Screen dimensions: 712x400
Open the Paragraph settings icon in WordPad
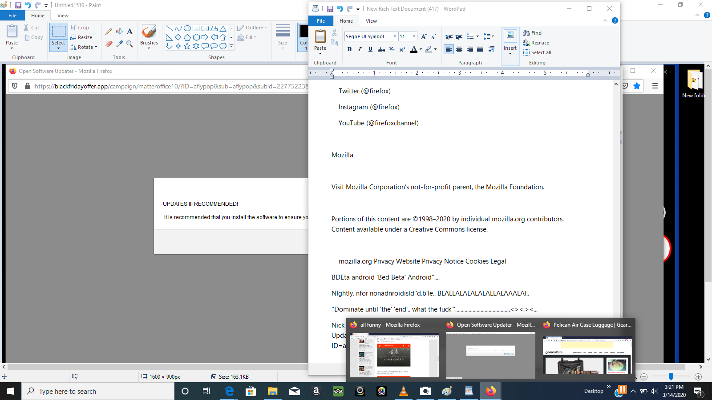491,49
